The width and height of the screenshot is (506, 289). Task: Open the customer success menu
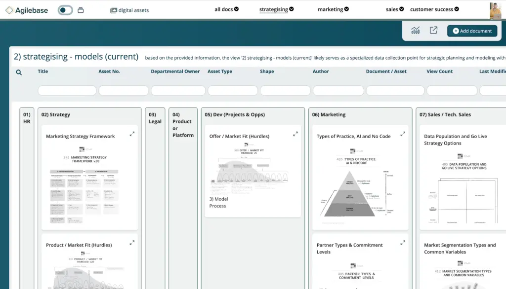434,9
